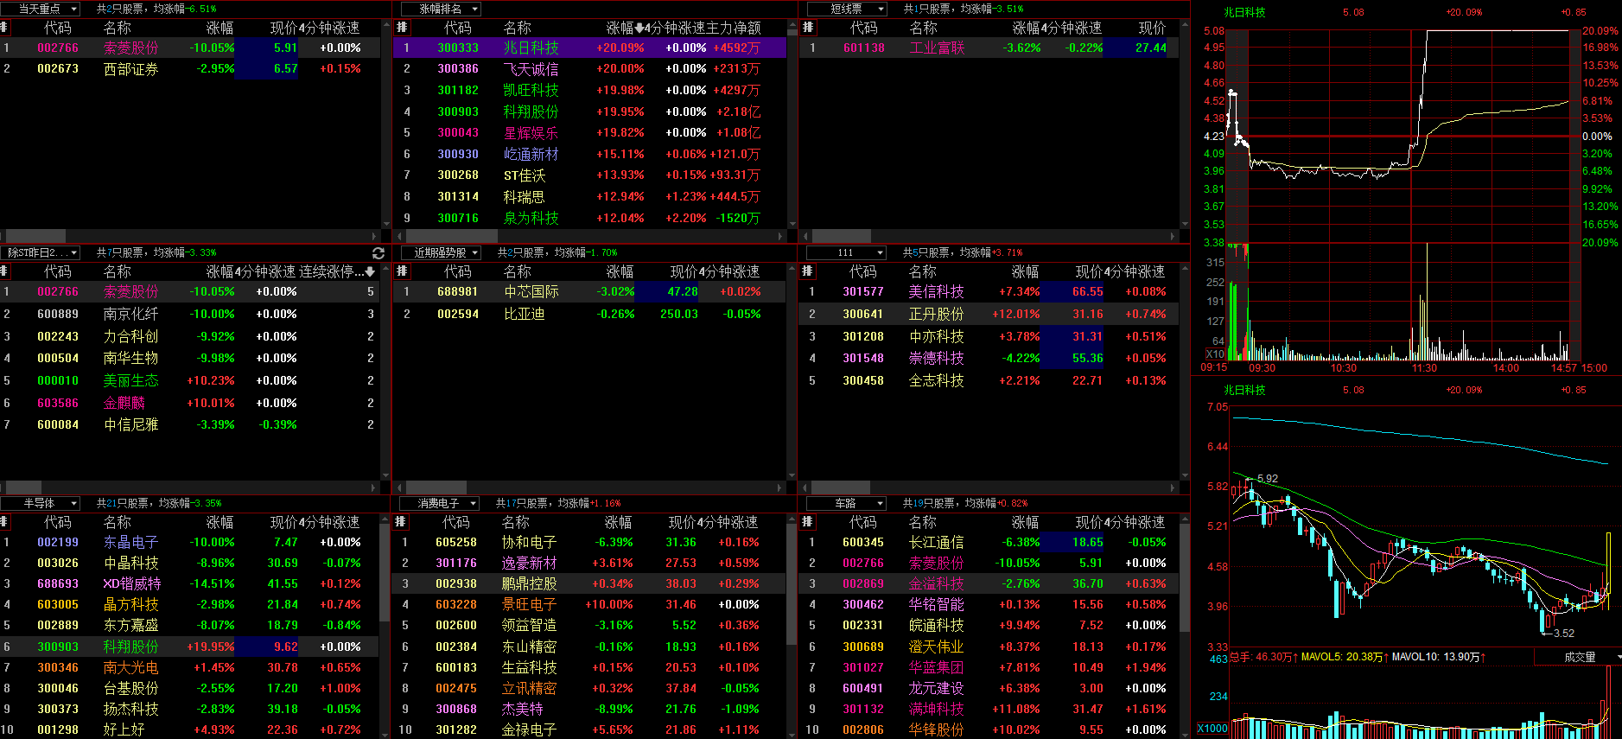Click the horizontal scrollbar thumb under 涨幅排名
This screenshot has height=739, width=1622.
(x=451, y=236)
